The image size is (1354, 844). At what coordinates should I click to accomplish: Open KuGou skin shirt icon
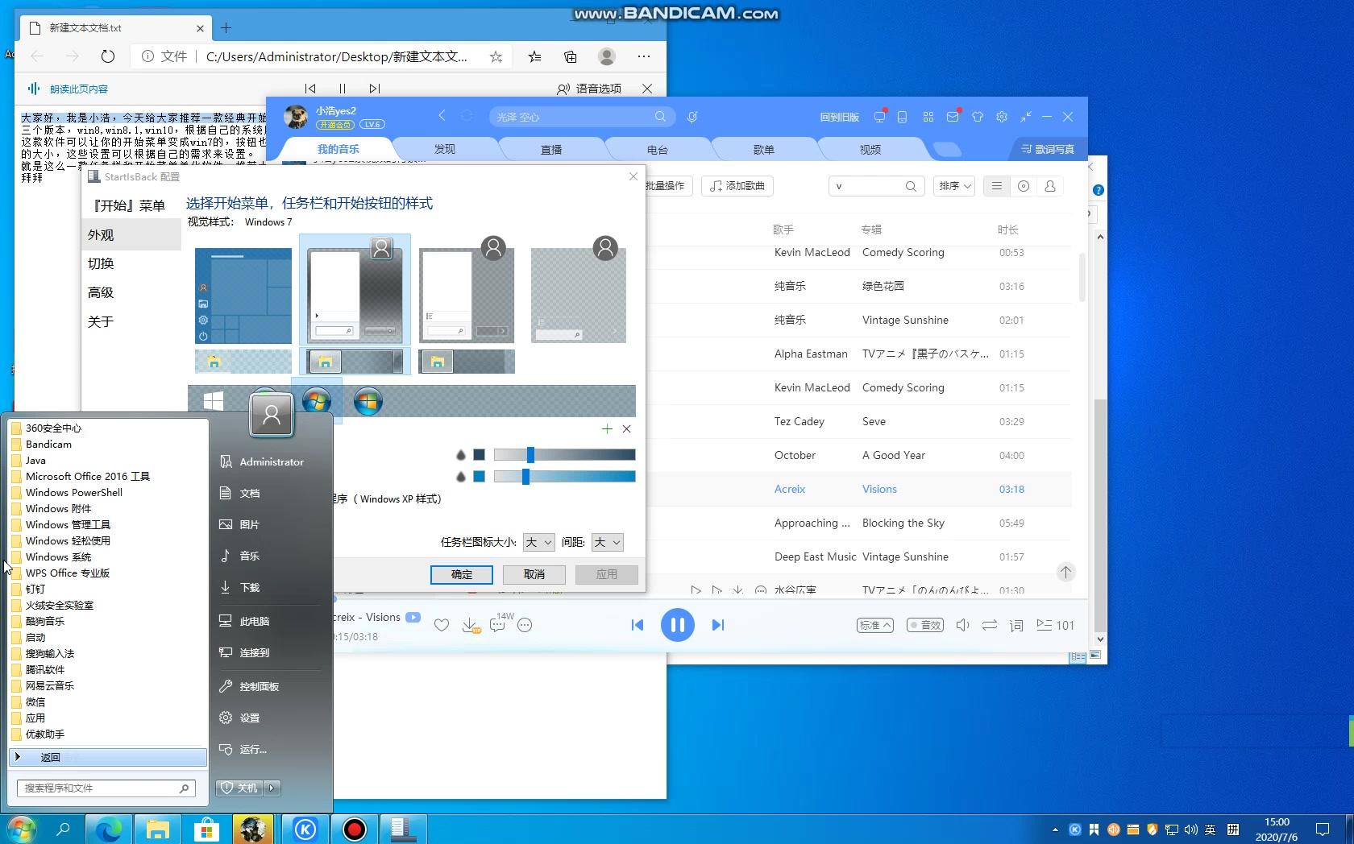click(978, 117)
